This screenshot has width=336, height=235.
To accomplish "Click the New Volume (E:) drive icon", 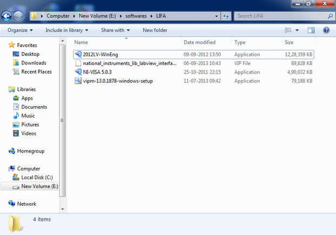I will [16, 187].
